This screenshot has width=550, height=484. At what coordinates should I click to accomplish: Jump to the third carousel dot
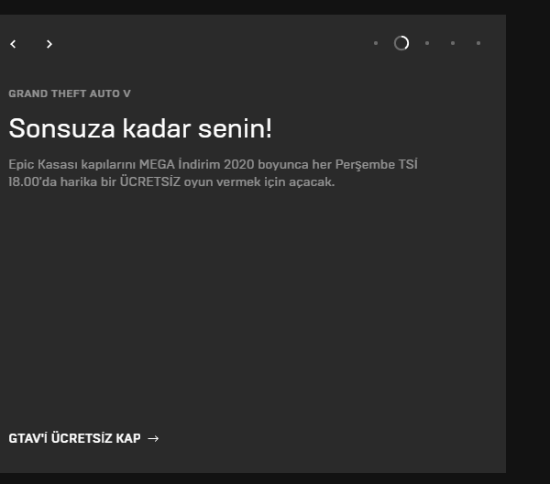pyautogui.click(x=427, y=43)
